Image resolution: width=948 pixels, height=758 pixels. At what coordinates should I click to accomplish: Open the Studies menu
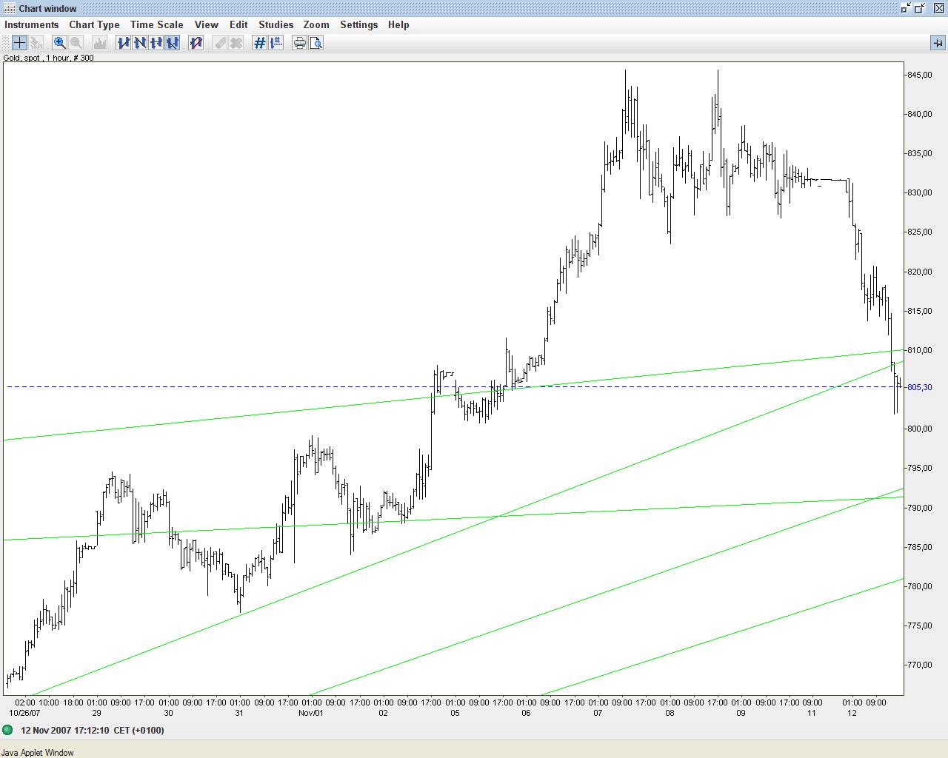pos(276,24)
